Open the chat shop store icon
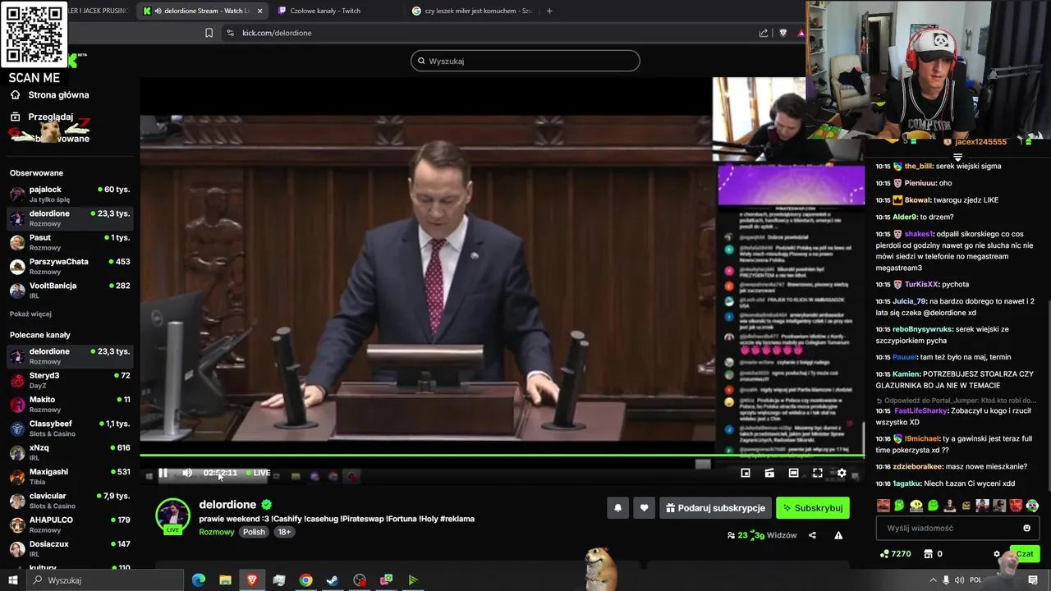 929,554
